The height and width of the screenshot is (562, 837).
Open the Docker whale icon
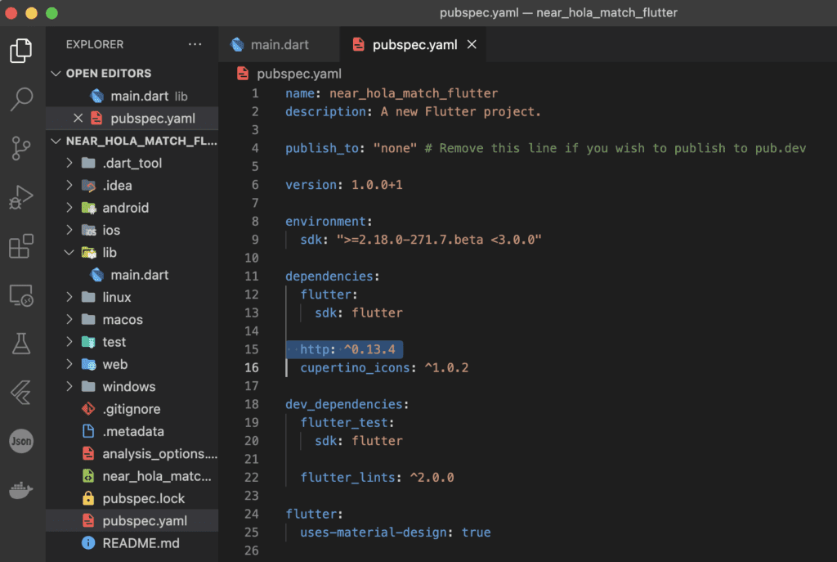[x=20, y=490]
